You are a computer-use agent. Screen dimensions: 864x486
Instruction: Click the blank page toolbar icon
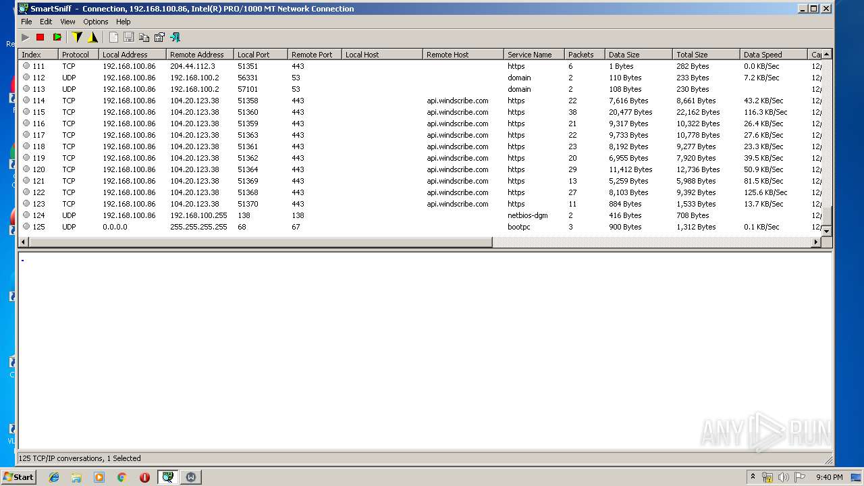coord(113,37)
